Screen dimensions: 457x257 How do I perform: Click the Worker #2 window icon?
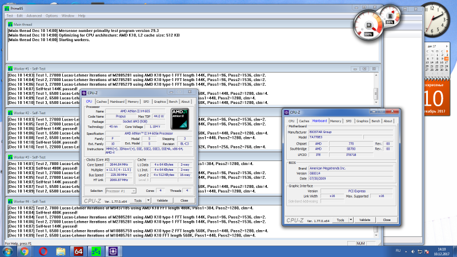click(x=10, y=113)
